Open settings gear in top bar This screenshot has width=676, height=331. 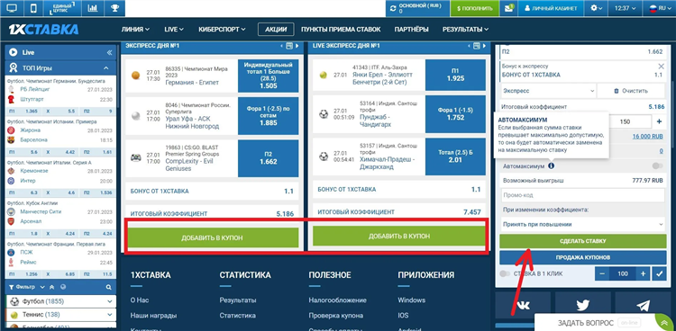coord(597,8)
